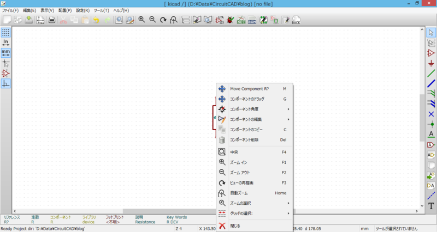Choose ズーム イン menu entry
Viewport: 437px width, 232px height.
255,162
